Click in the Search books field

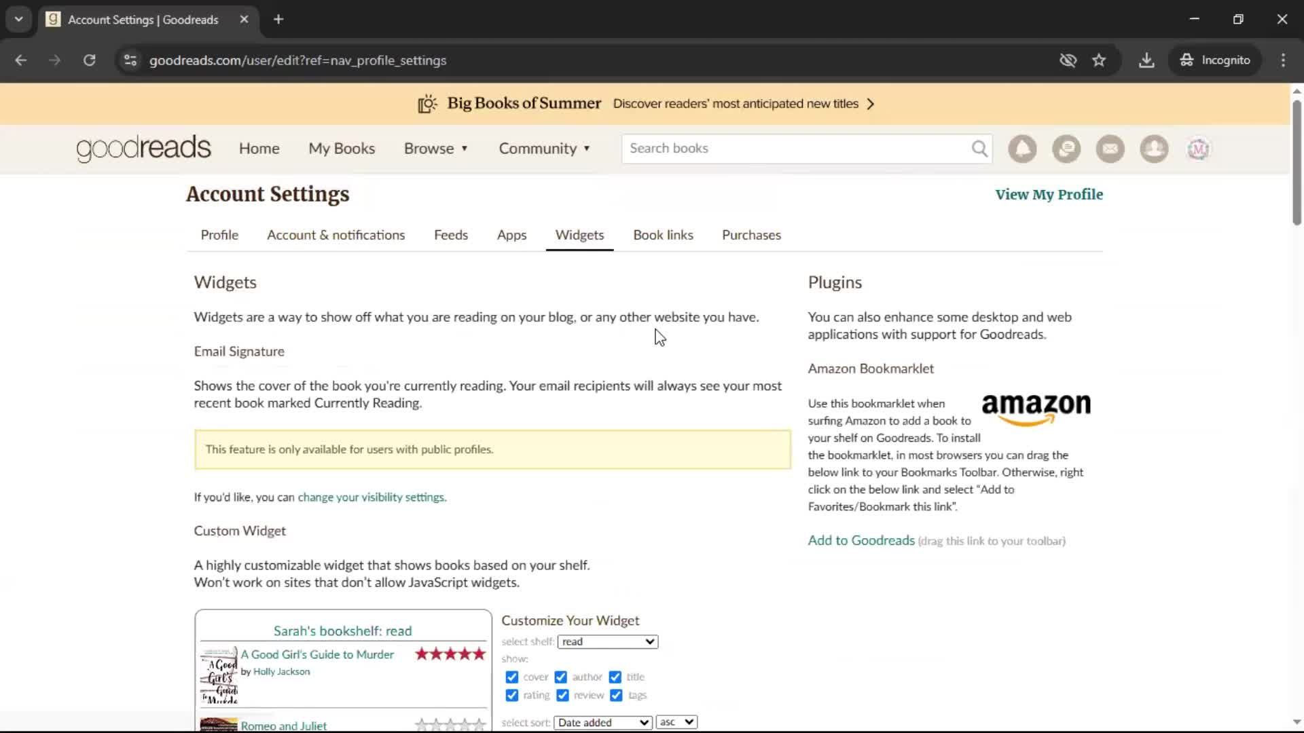[x=795, y=149]
